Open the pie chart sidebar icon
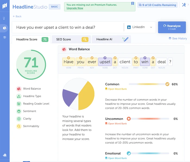The image size is (190, 162). tap(4, 28)
